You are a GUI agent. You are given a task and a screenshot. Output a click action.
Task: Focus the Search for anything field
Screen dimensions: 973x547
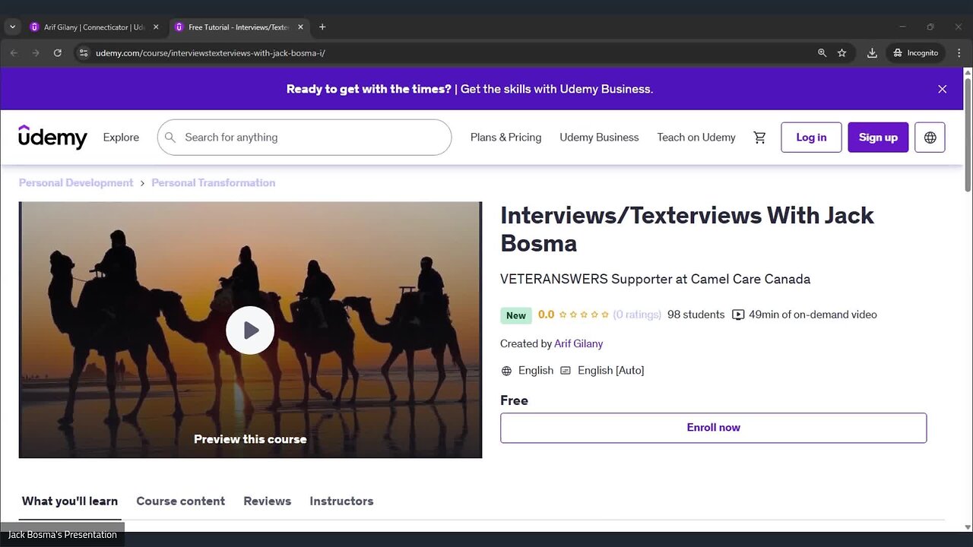coord(304,138)
